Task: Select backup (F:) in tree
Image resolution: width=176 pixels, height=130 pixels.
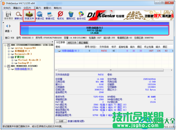Action: (25, 63)
